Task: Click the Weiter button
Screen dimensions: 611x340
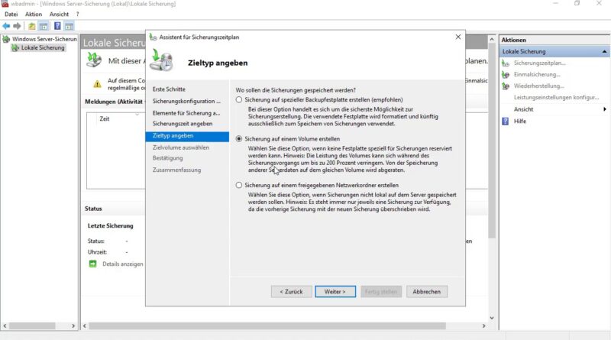Action: [x=335, y=292]
